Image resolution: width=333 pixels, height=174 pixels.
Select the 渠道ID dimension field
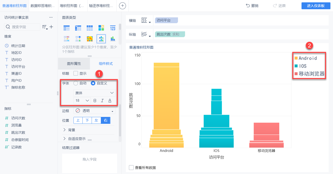(16, 73)
